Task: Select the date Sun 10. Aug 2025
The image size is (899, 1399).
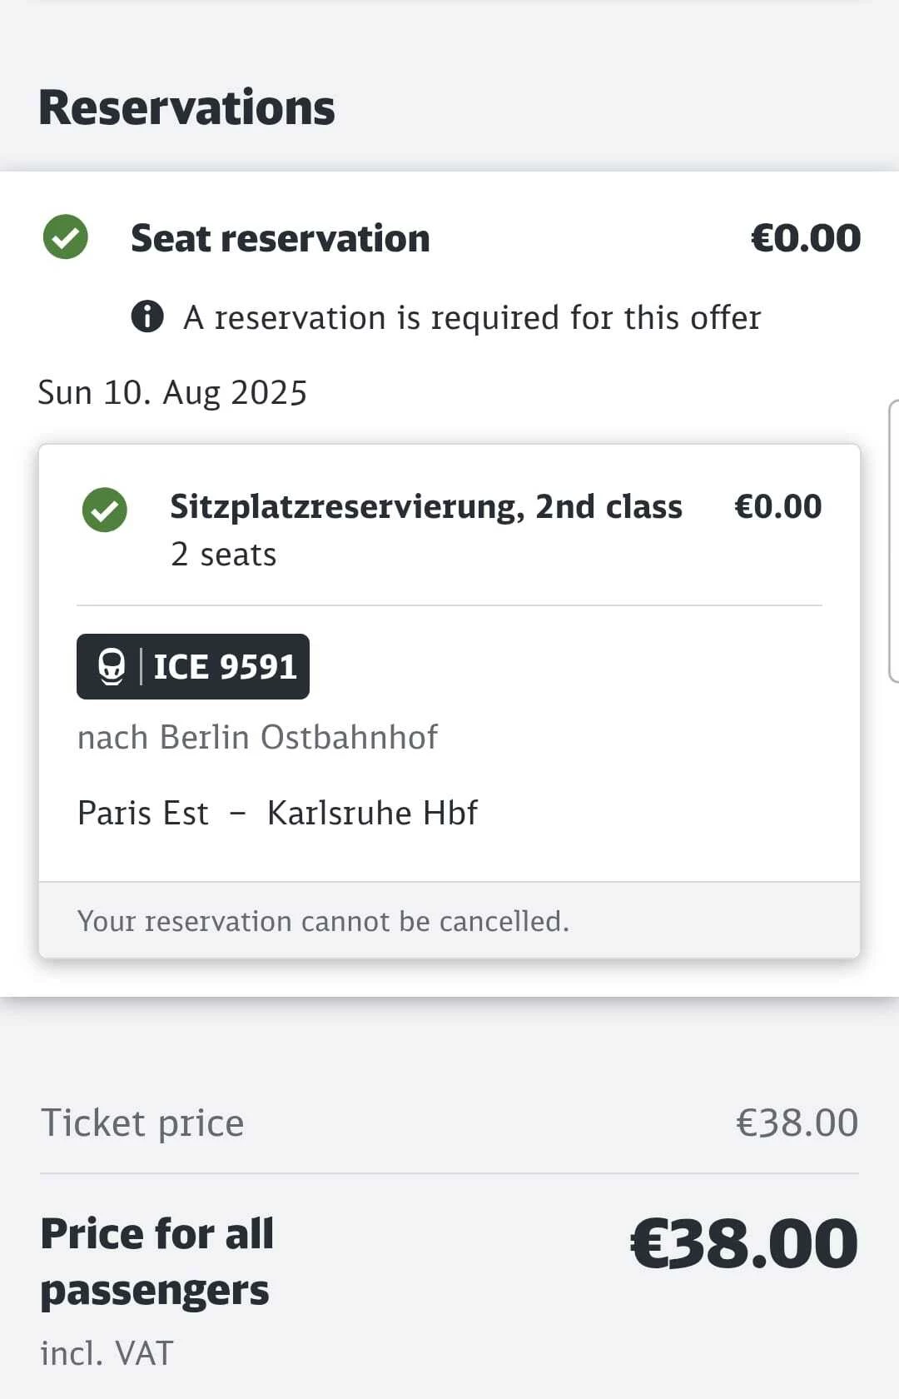Action: [x=172, y=393]
